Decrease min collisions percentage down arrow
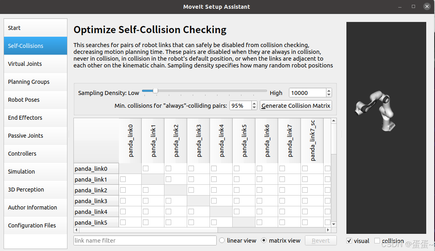 coord(254,108)
